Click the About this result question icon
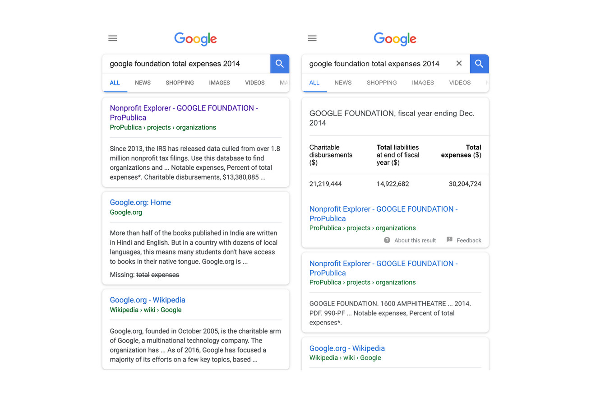Viewport: 591px width, 394px height. click(387, 240)
